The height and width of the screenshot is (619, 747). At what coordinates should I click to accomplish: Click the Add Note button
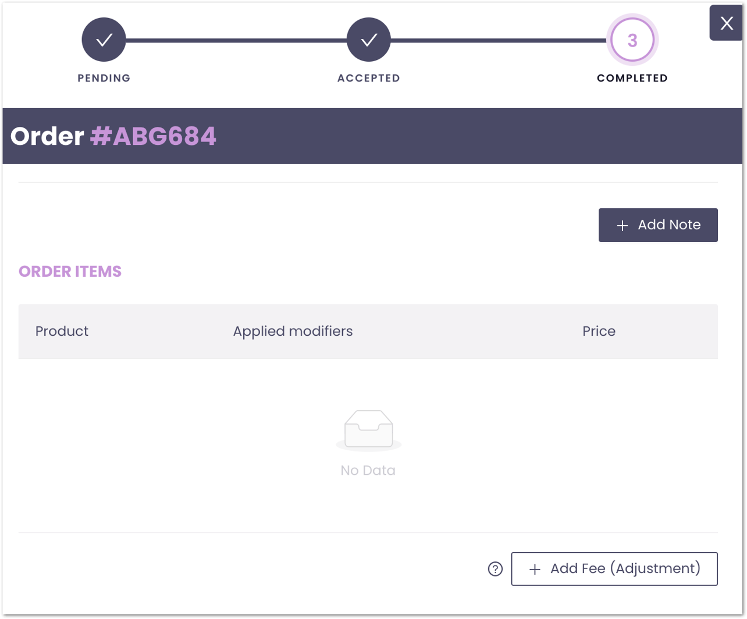tap(658, 225)
